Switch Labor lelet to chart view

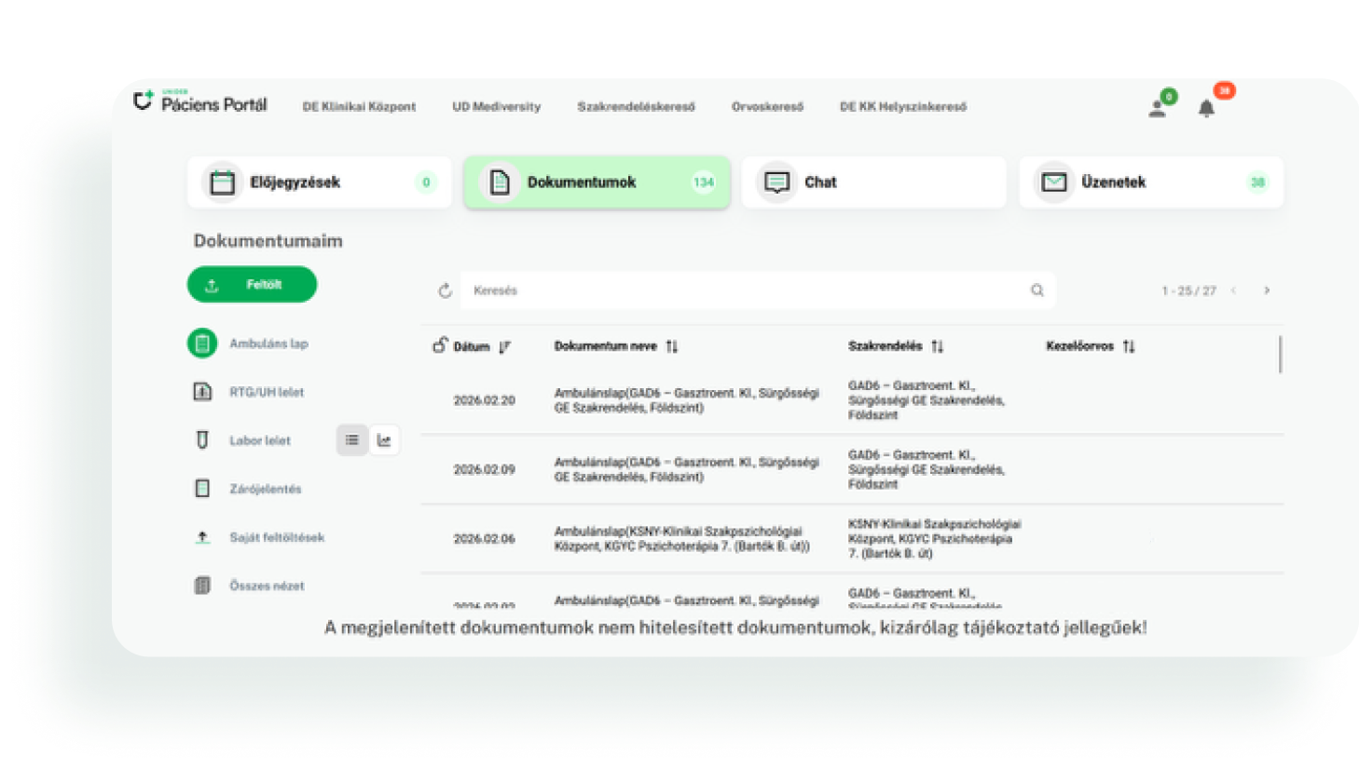pyautogui.click(x=384, y=440)
